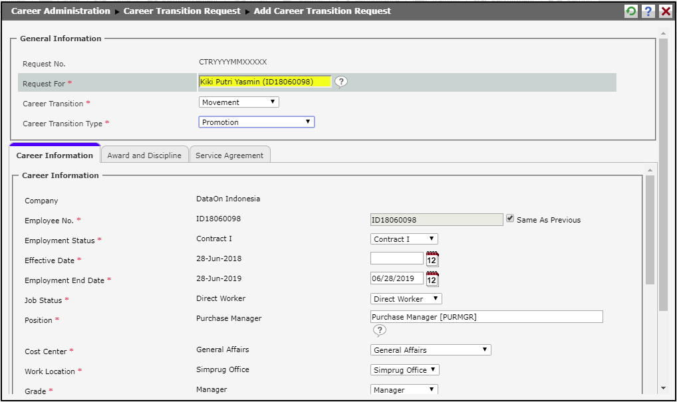Expand the Employment Status dropdown
The width and height of the screenshot is (677, 402).
[x=404, y=239]
